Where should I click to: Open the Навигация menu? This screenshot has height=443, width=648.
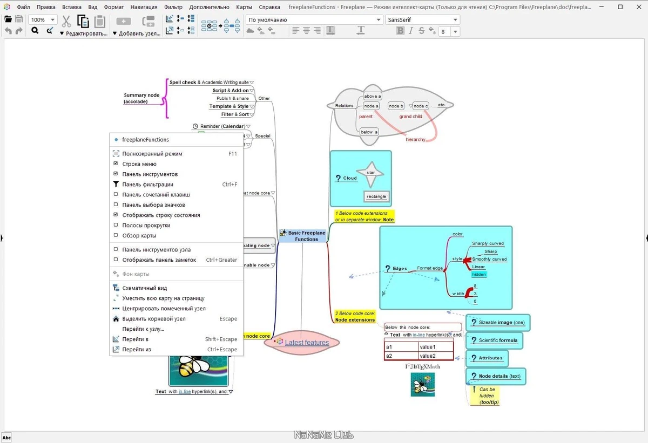tap(144, 7)
